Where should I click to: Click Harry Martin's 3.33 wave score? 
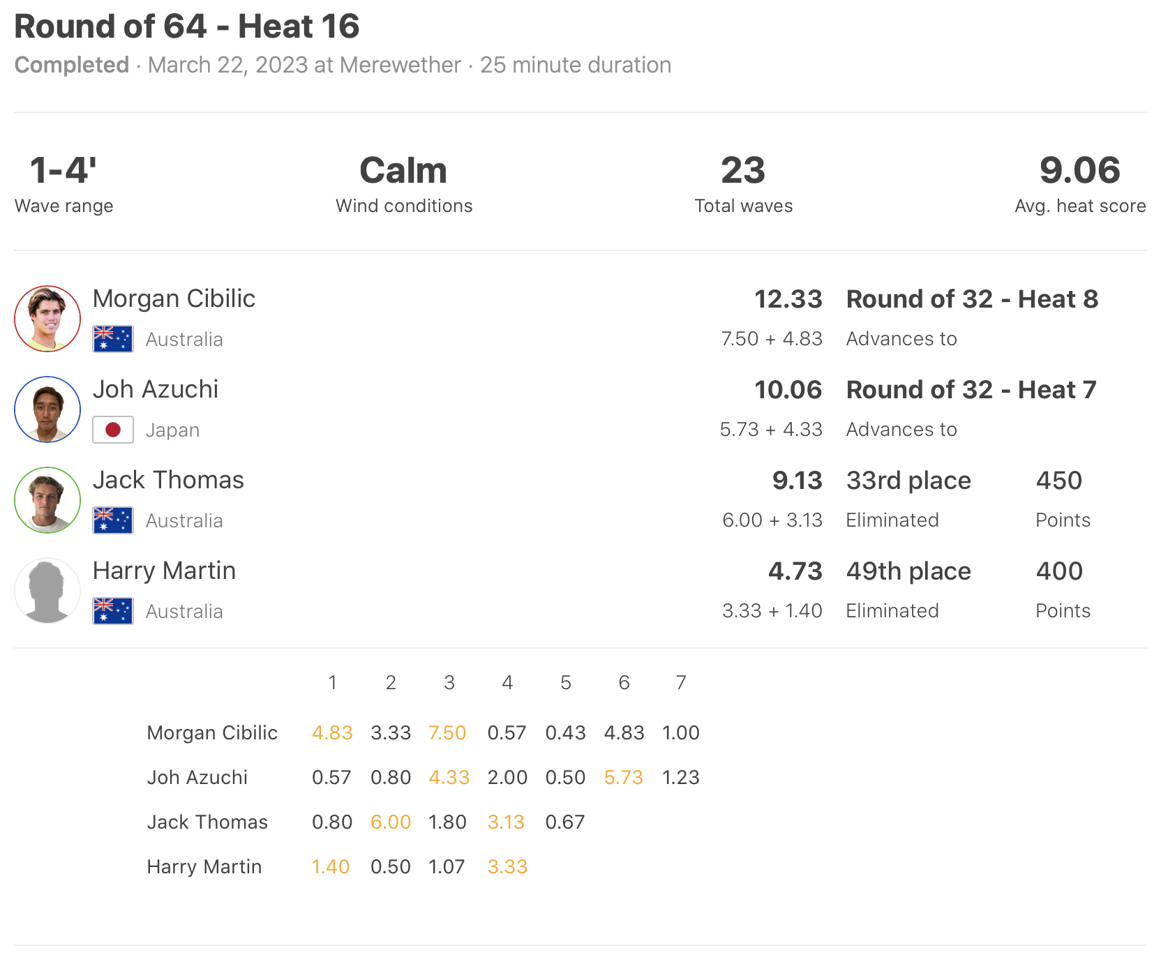tap(507, 866)
